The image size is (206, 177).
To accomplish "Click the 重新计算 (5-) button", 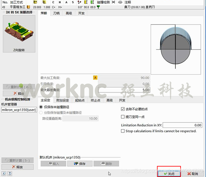I will (x=18, y=160).
